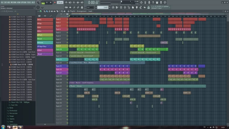Click the FL STUDIO 21 Updated news panel
Viewport: 229px width, 129px height.
click(160, 7)
